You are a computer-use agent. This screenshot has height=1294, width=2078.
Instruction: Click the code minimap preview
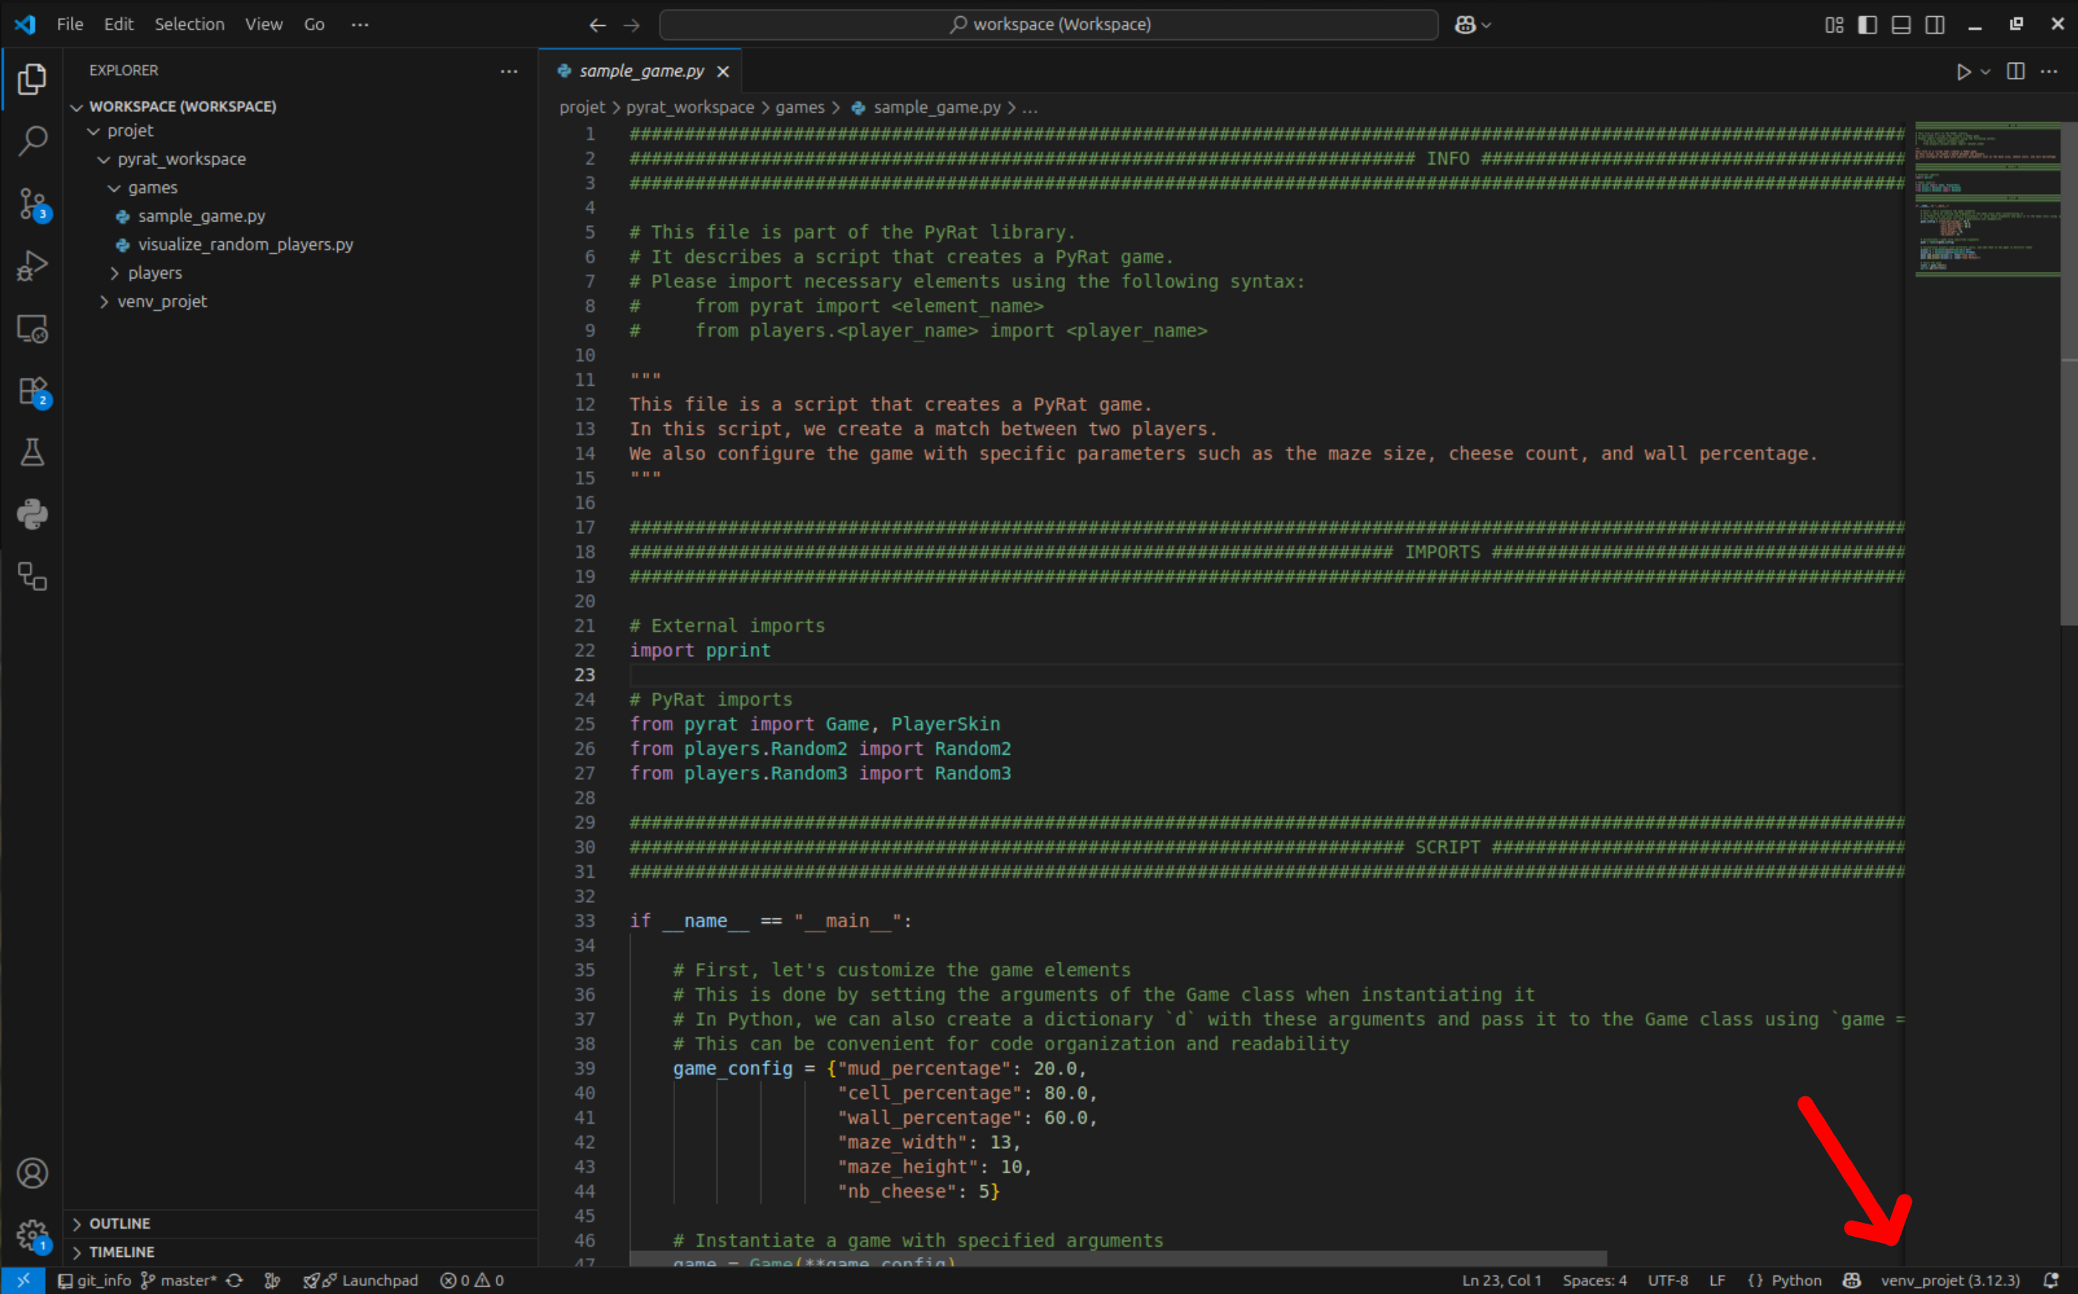[1986, 201]
